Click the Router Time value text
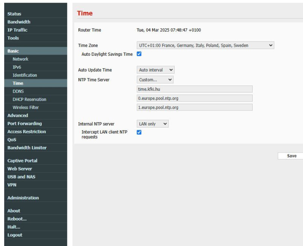 (x=169, y=30)
